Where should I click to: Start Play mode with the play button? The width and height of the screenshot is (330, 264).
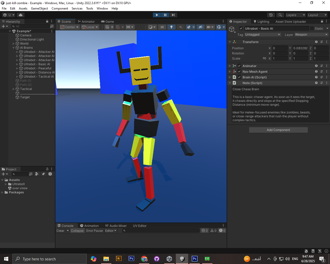(x=157, y=15)
